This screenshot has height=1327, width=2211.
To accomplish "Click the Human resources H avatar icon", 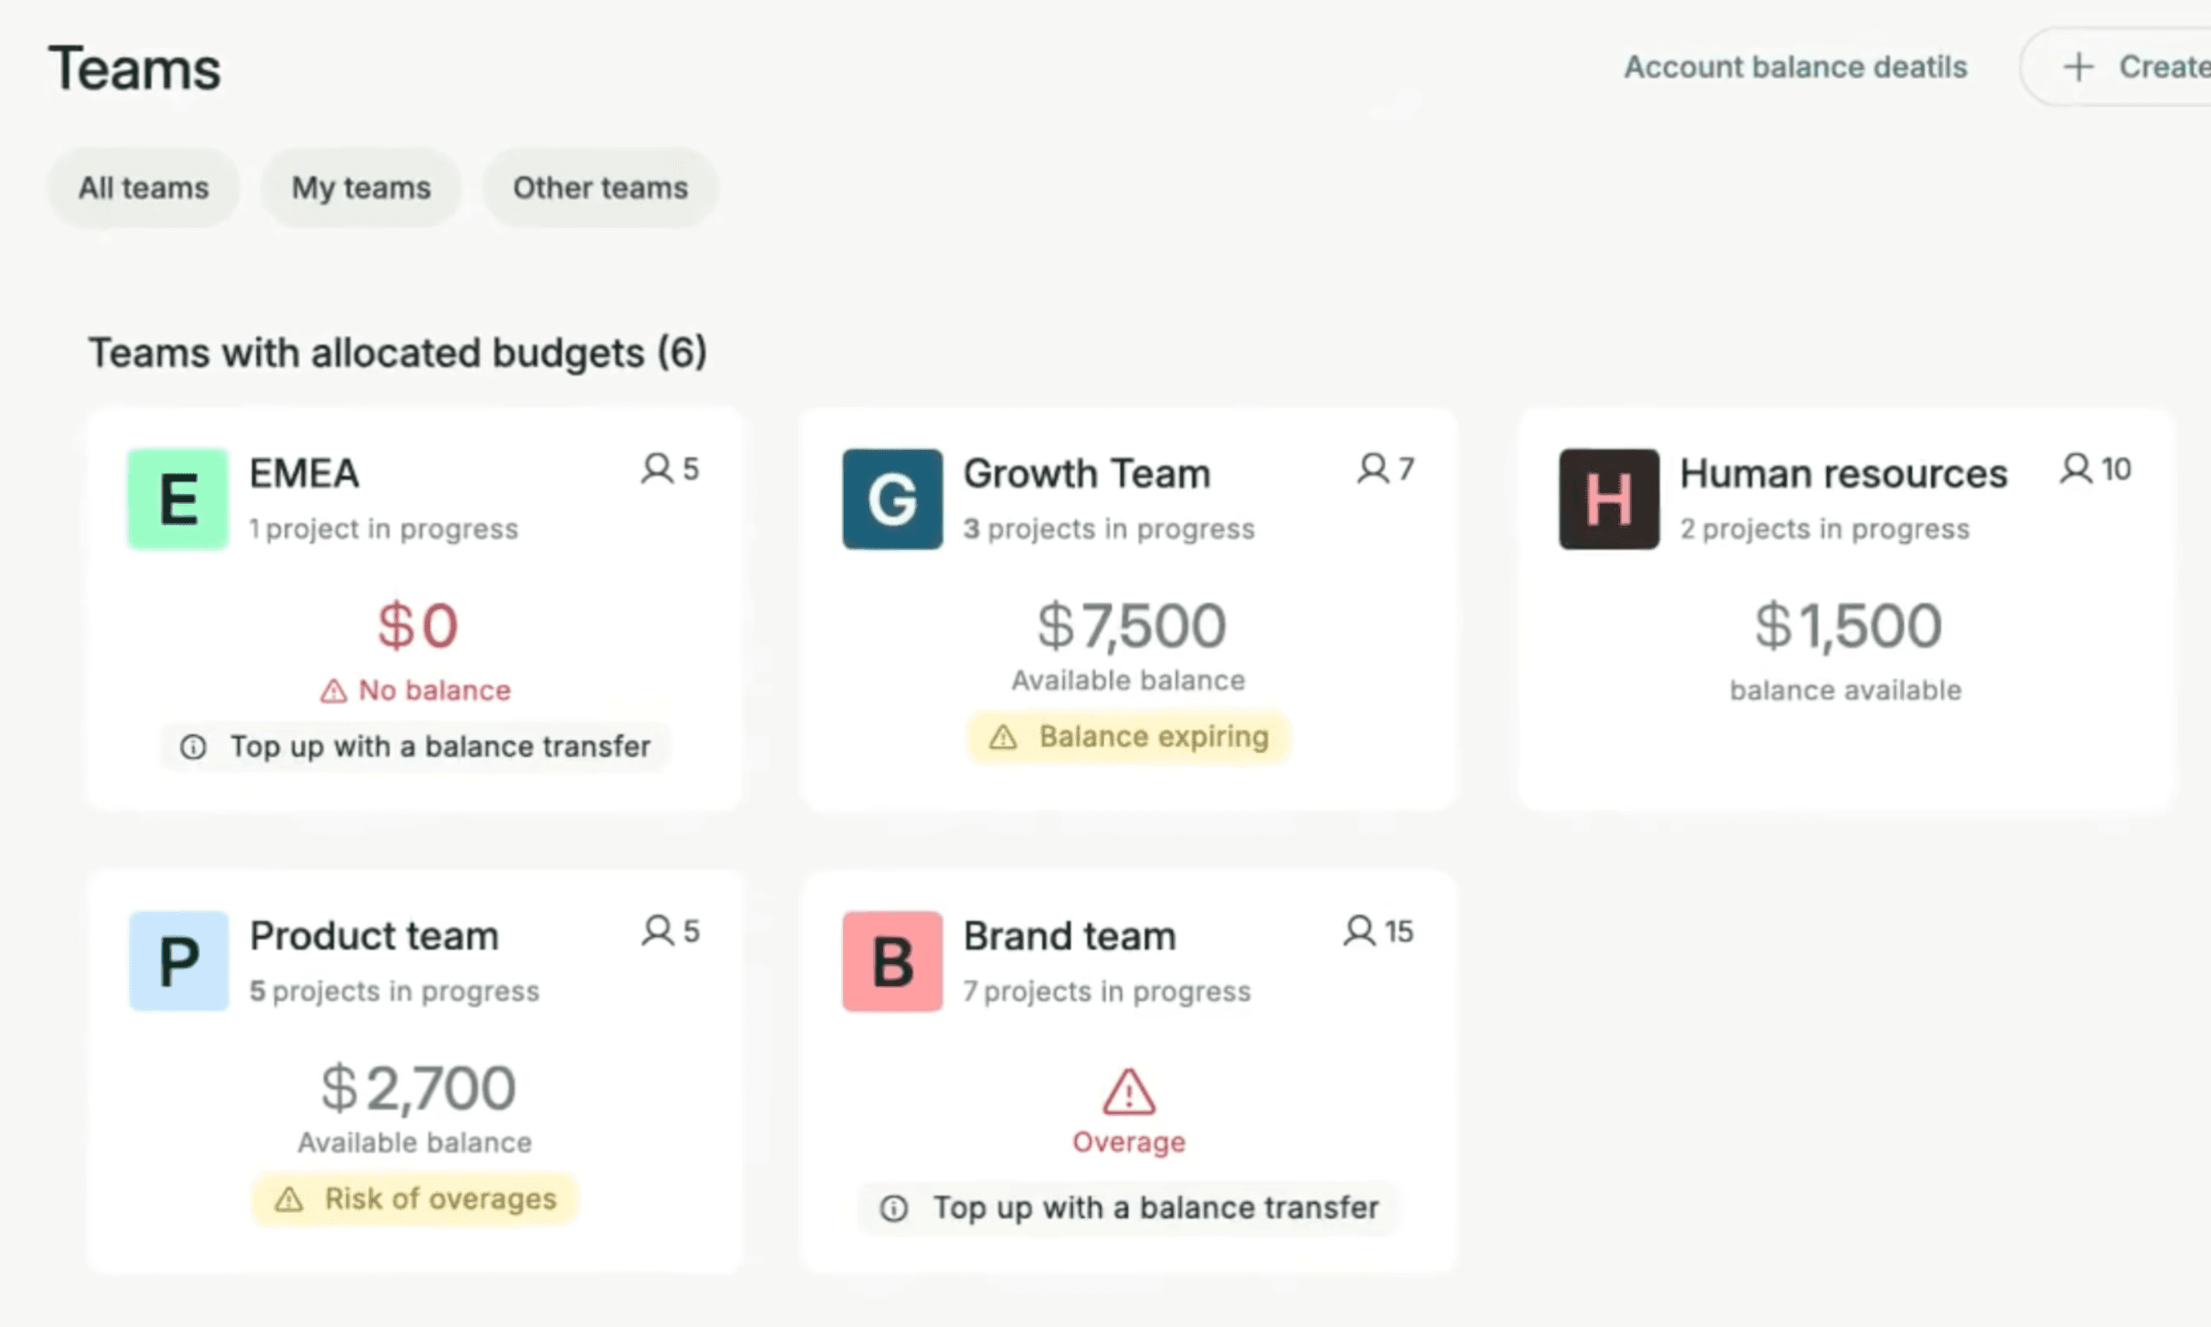I will coord(1608,499).
